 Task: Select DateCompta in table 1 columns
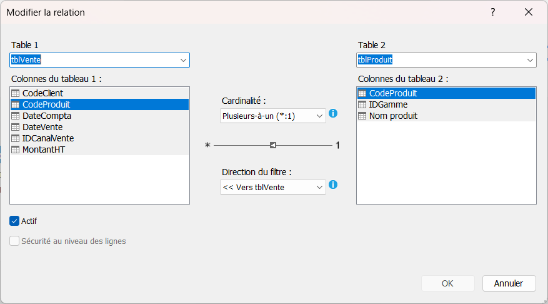[99, 116]
